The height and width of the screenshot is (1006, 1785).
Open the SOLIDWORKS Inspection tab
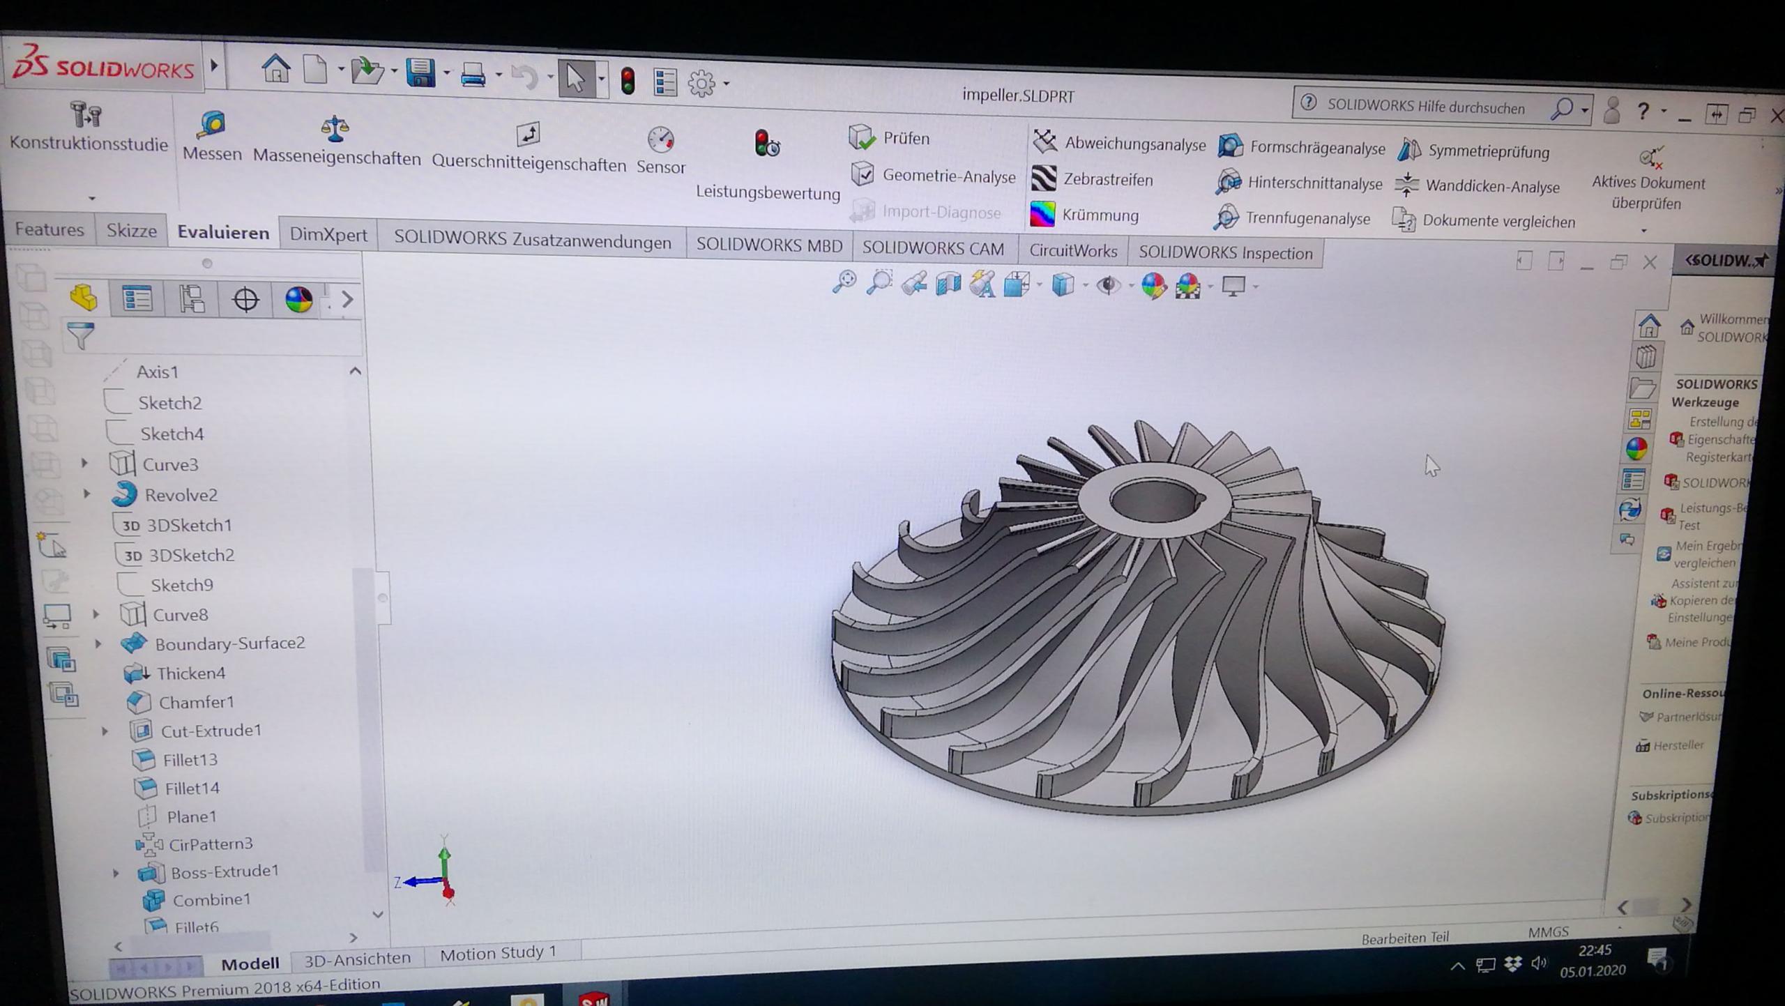(1225, 252)
